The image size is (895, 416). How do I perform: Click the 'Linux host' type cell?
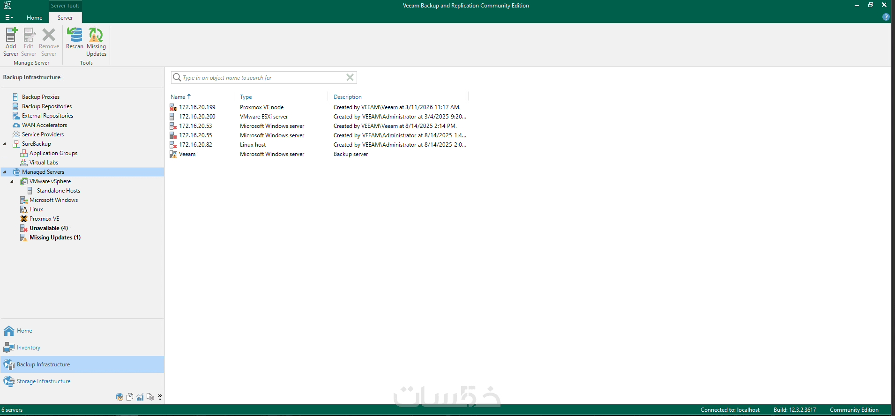click(x=253, y=145)
